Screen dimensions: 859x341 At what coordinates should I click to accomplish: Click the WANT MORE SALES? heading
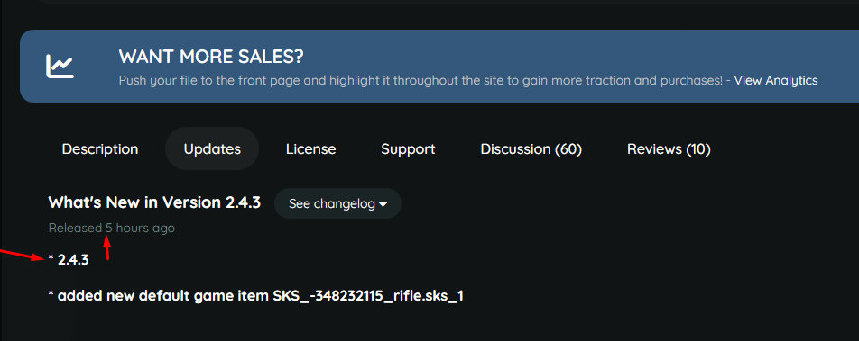pos(211,57)
